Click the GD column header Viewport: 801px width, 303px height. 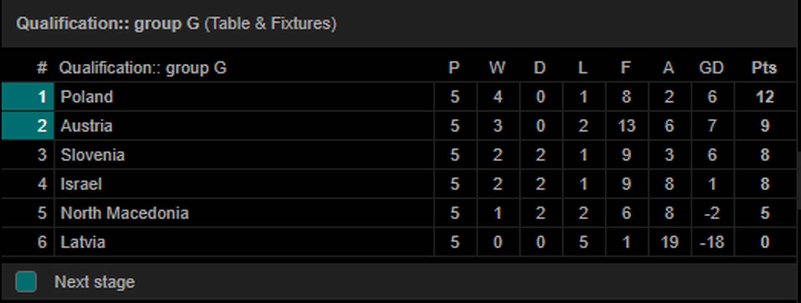coord(711,68)
